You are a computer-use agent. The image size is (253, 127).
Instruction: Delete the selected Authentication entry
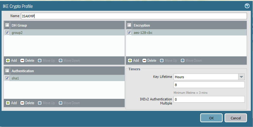click(27, 103)
